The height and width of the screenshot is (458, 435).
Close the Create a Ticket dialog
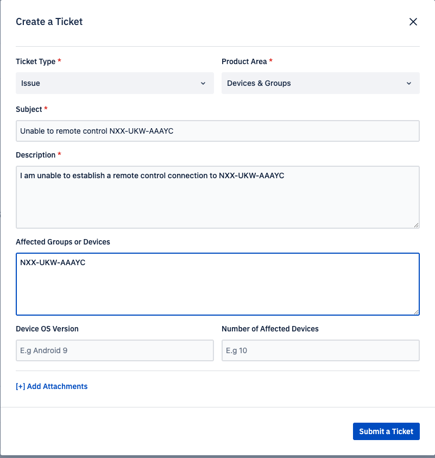tap(413, 22)
